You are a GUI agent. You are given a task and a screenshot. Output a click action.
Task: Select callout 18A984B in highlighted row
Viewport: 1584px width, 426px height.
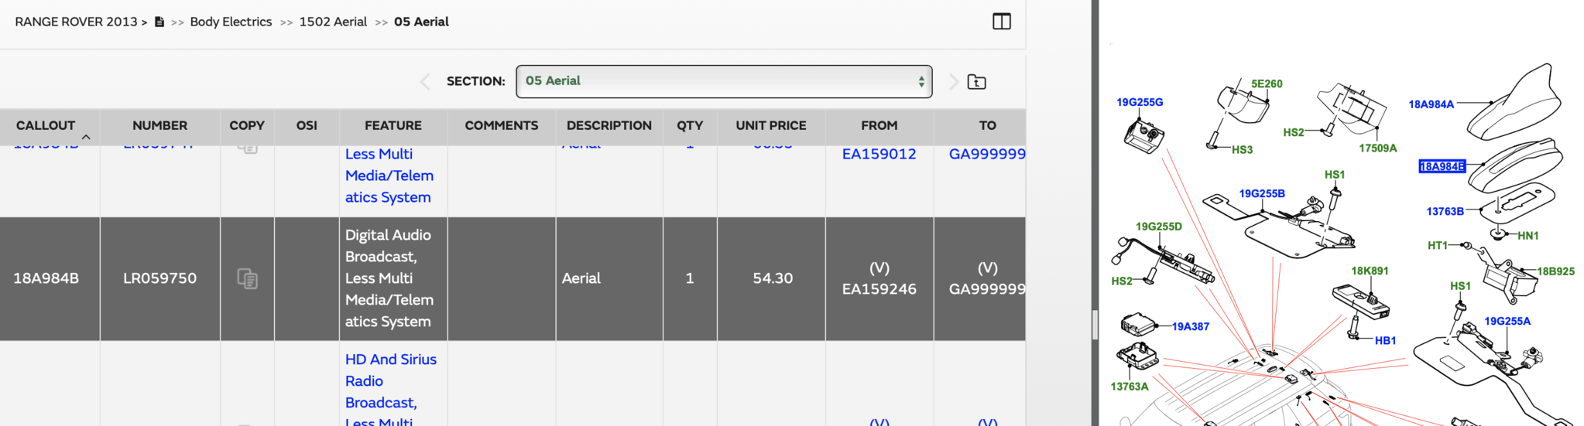tap(46, 278)
